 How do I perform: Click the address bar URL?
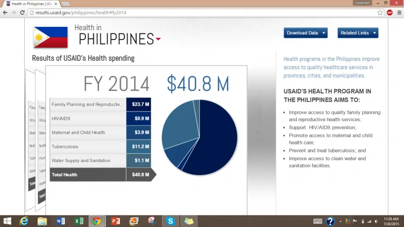(x=81, y=13)
